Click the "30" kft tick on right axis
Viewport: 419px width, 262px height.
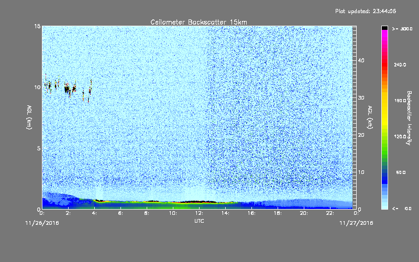click(361, 98)
